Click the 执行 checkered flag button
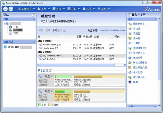 click(59, 31)
